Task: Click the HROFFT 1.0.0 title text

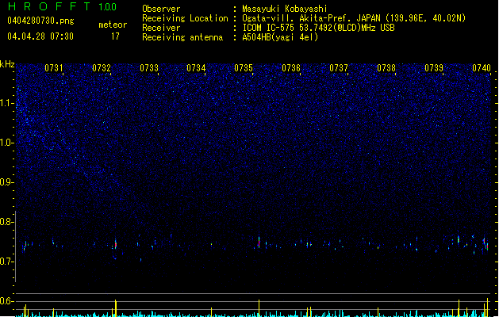Action: click(x=63, y=6)
